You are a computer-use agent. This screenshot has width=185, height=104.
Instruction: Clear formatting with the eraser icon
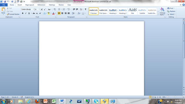55,10
